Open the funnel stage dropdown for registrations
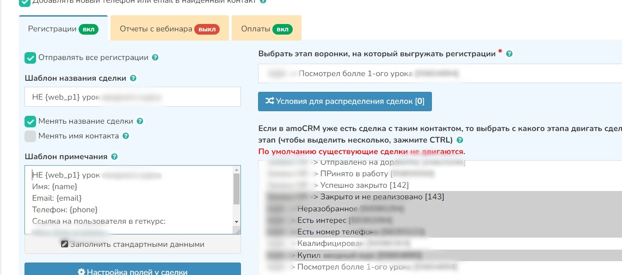 tap(439, 73)
